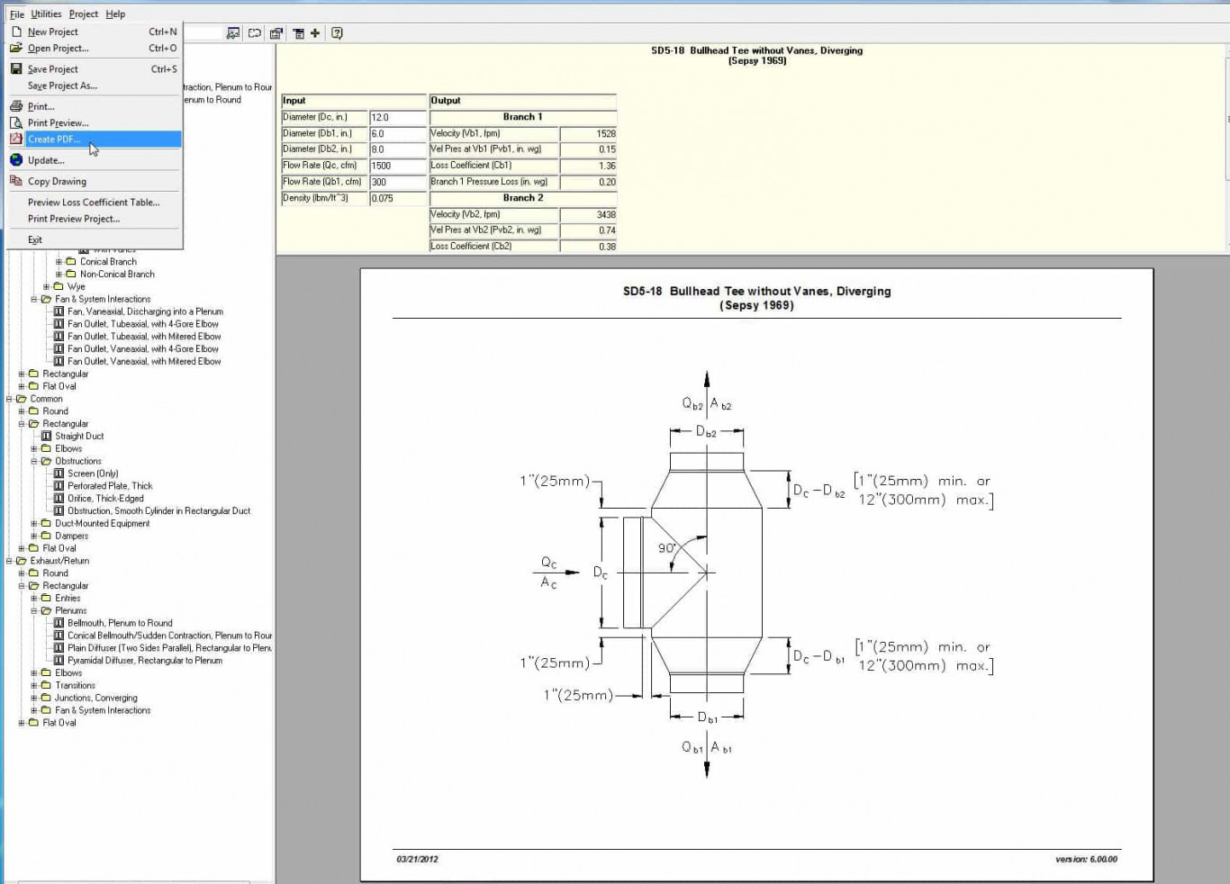This screenshot has height=884, width=1230.
Task: Click the printer icon next to Print
Action: click(16, 106)
